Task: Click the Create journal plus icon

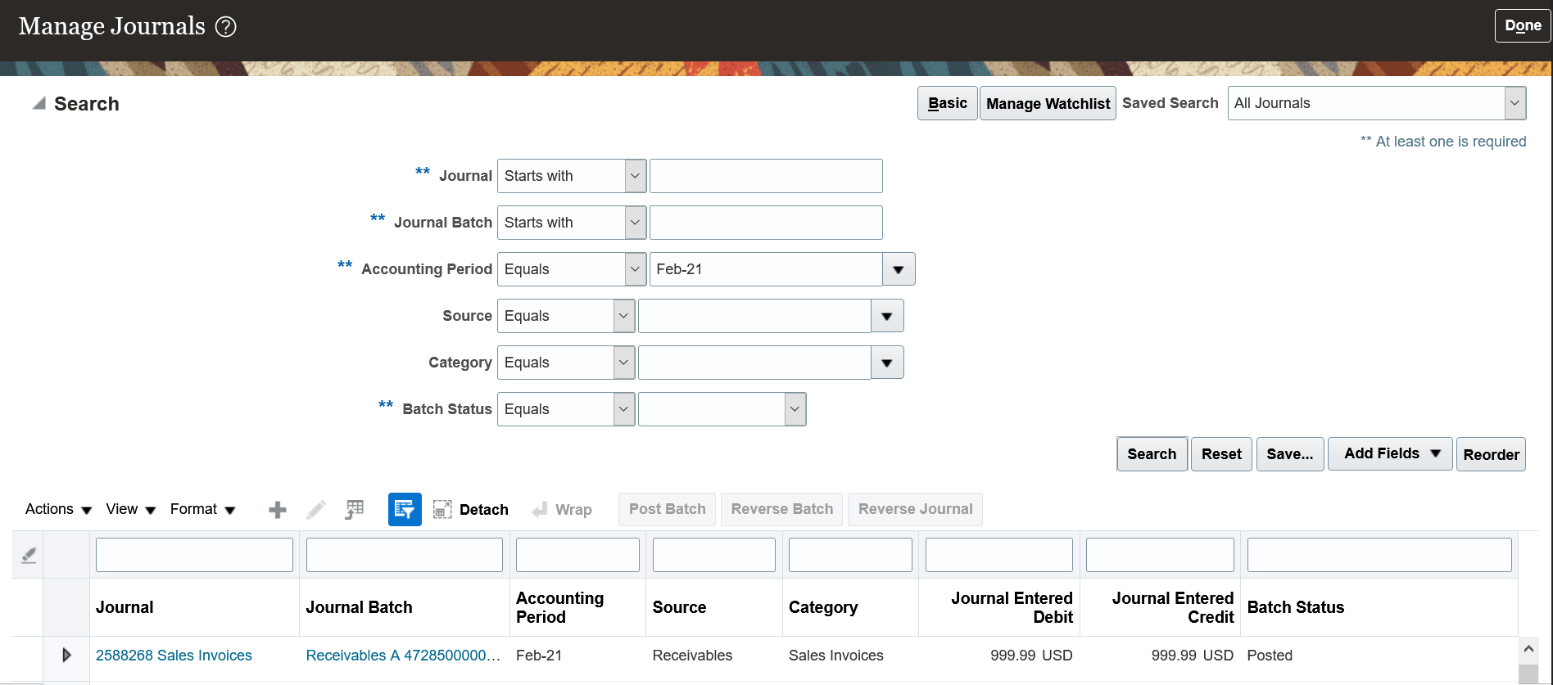Action: point(278,510)
